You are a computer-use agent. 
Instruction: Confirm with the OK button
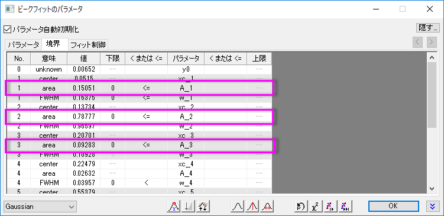click(x=393, y=206)
